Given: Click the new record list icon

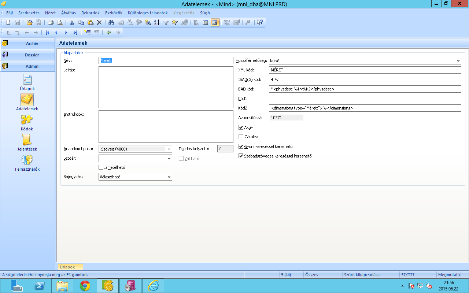Looking at the screenshot, I should pyautogui.click(x=87, y=33).
